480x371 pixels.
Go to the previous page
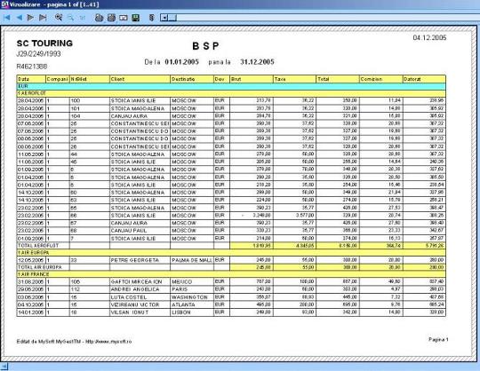click(x=19, y=18)
